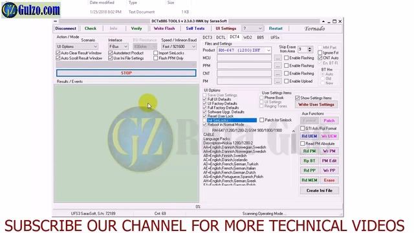
Task: Click the Rd UEM button
Action: click(x=309, y=137)
